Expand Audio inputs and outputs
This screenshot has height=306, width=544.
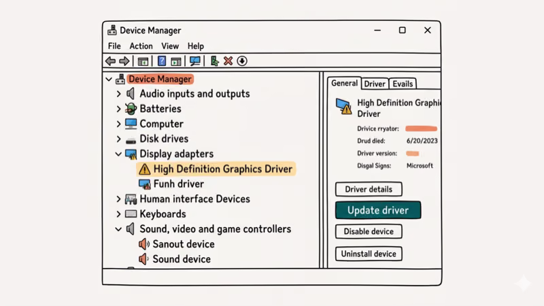118,94
